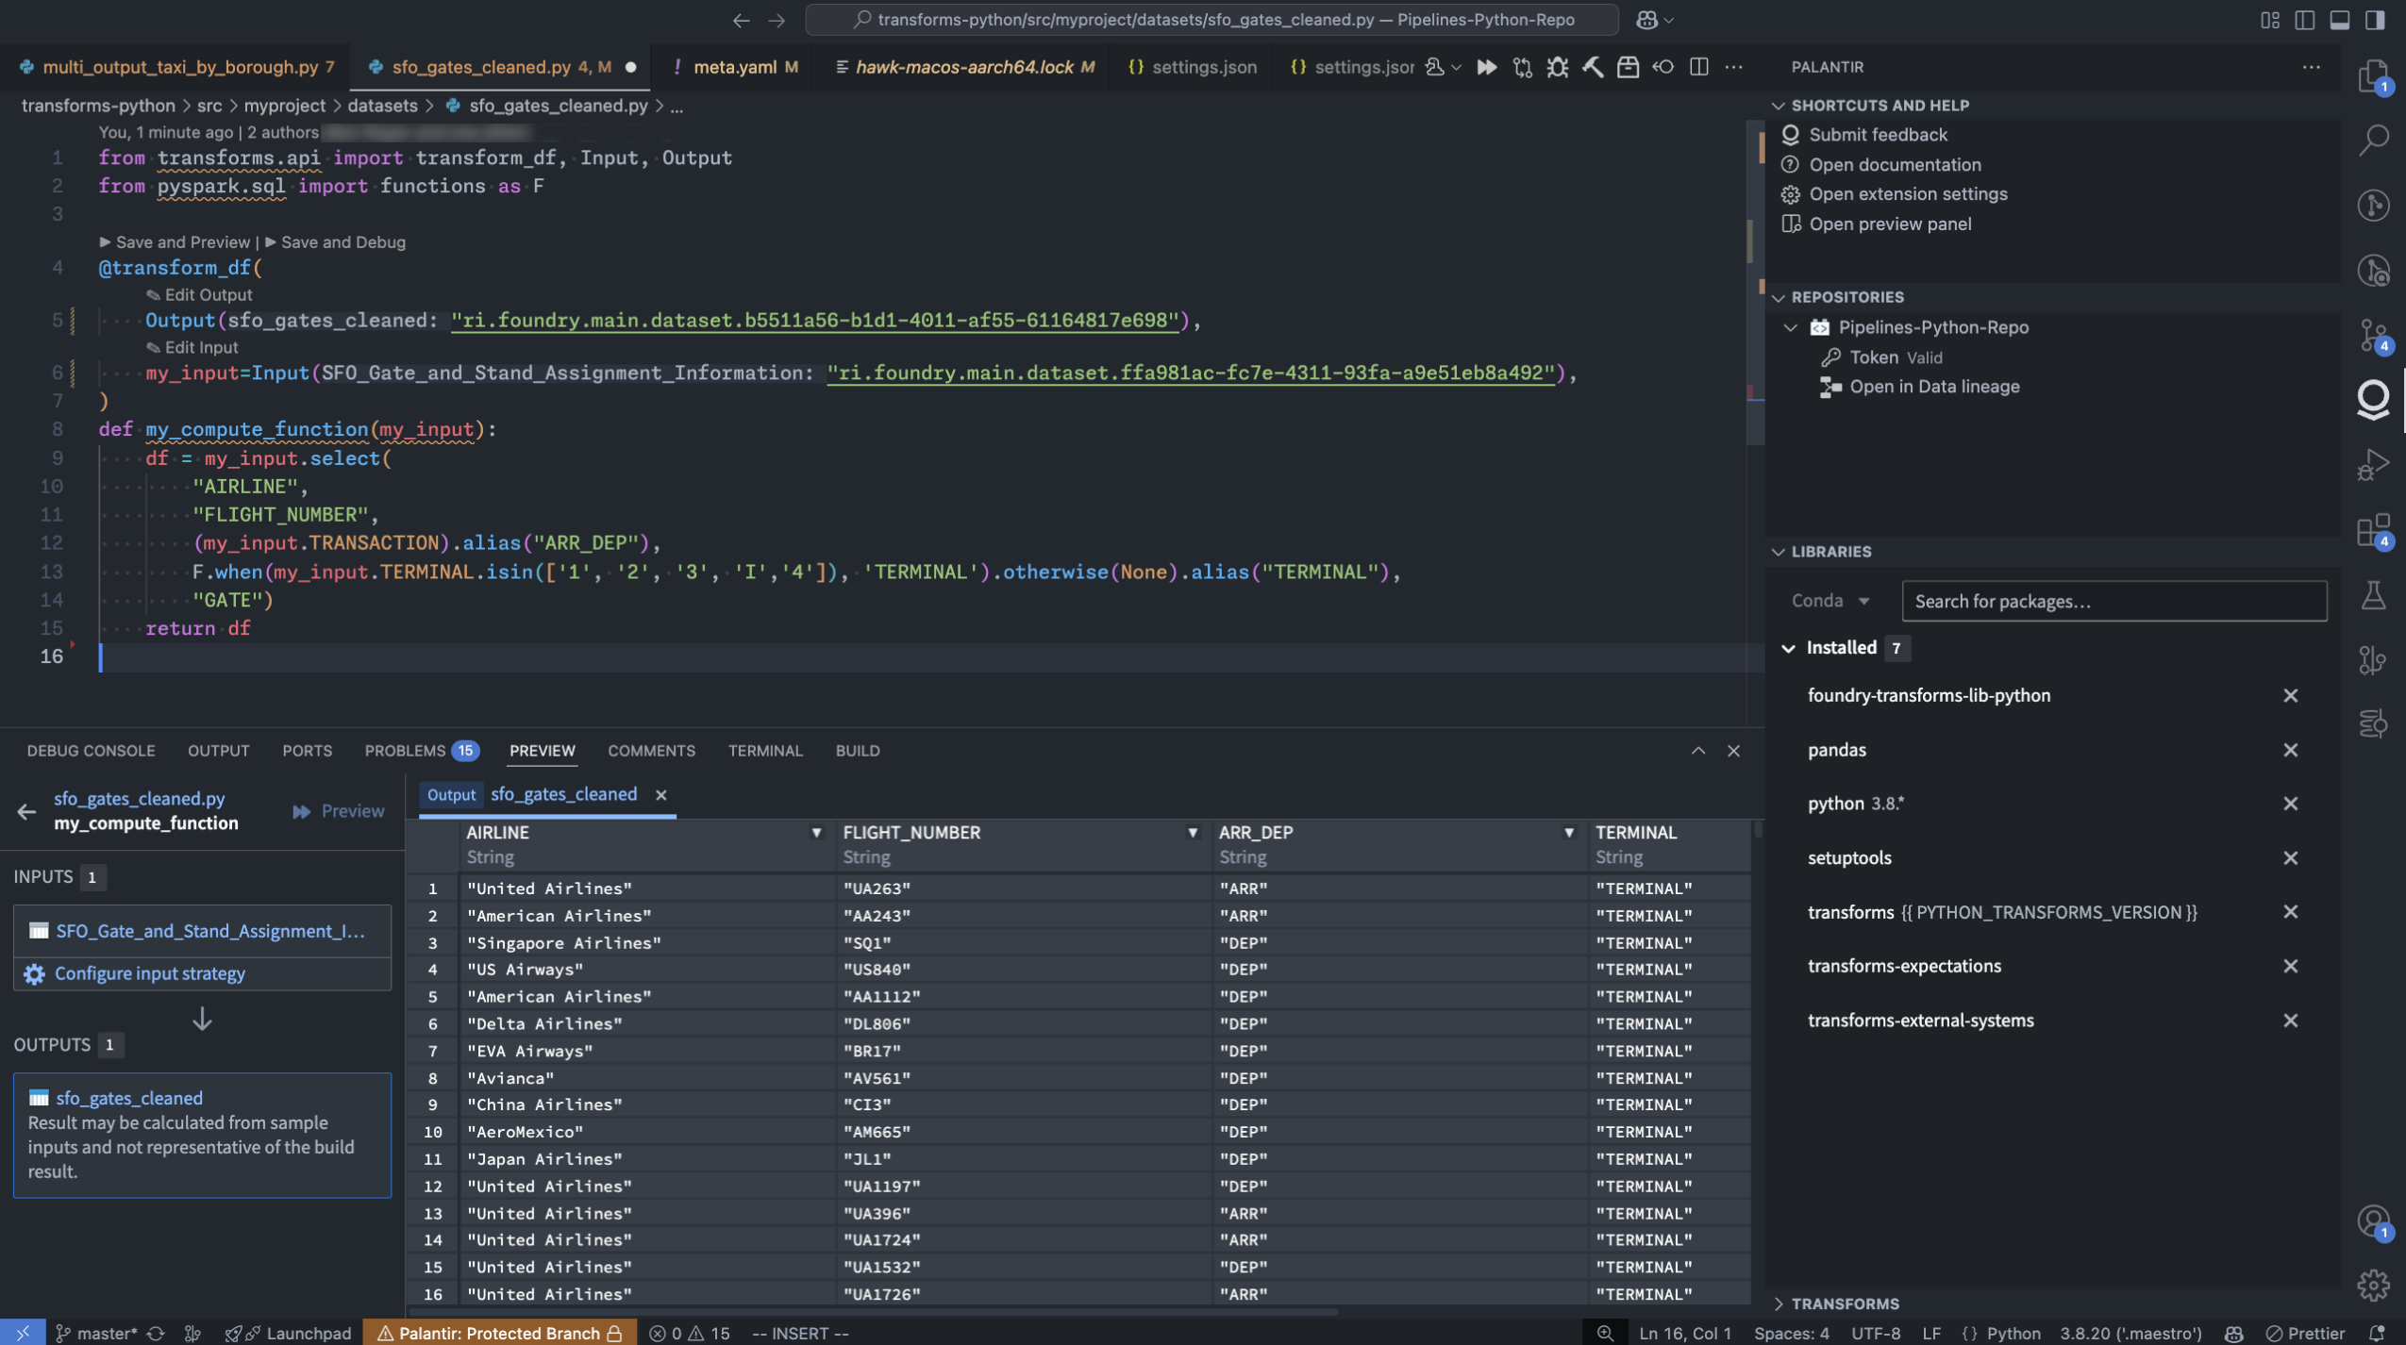The width and height of the screenshot is (2406, 1345).
Task: Open ARR_DEP column dropdown arrow
Action: (1568, 833)
